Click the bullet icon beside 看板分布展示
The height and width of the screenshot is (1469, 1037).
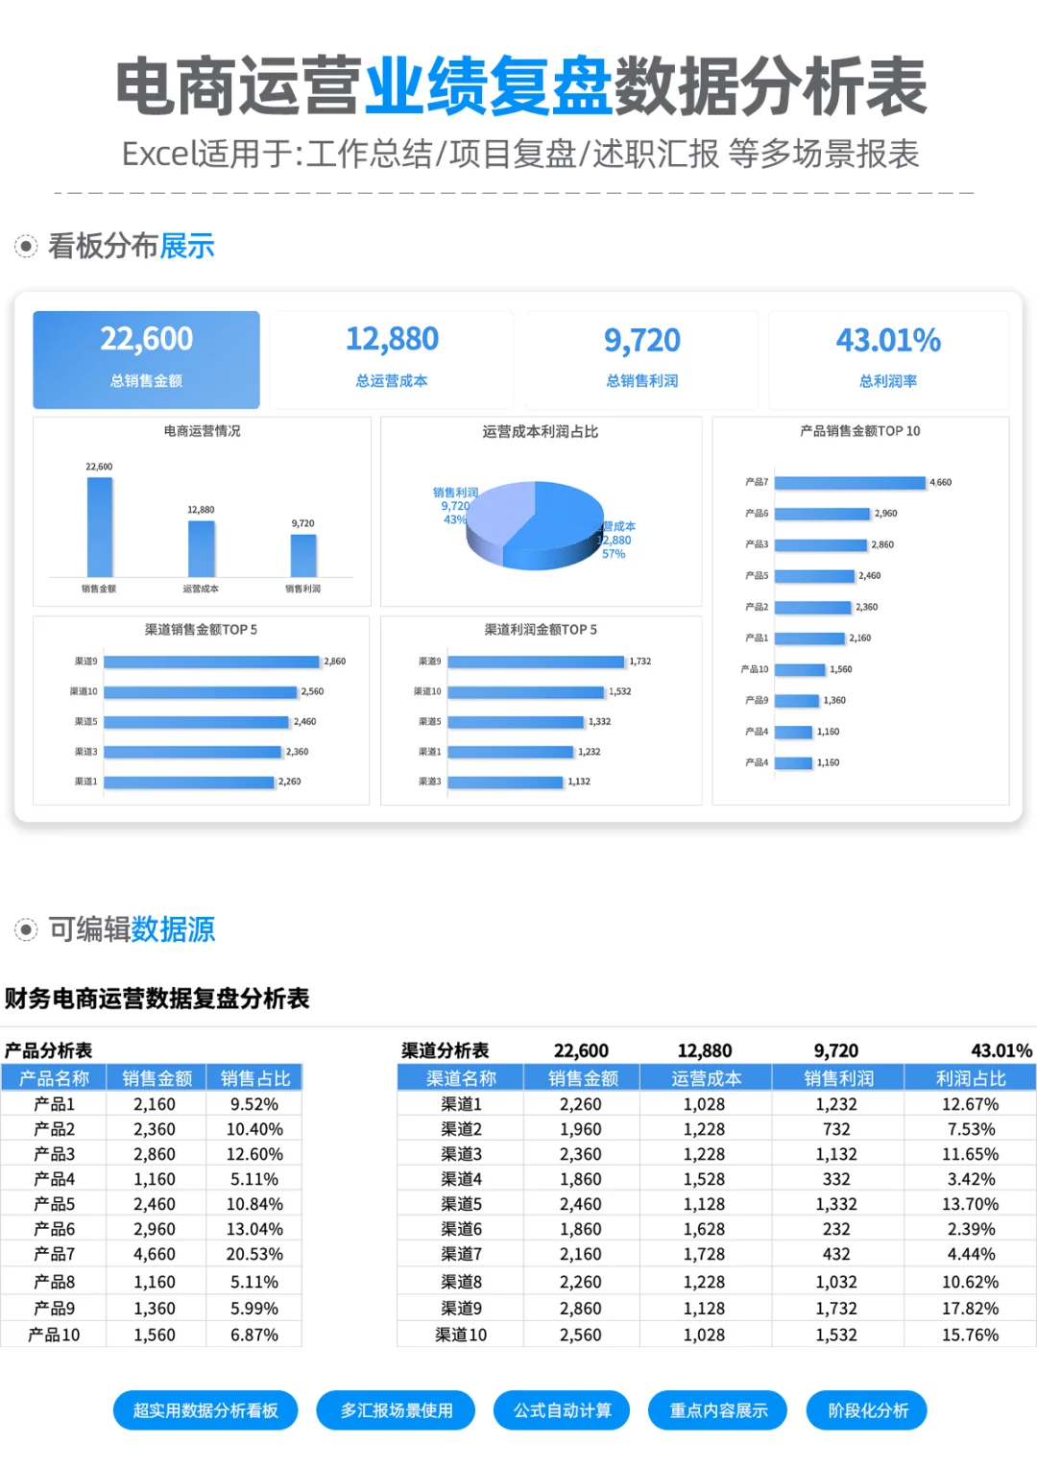point(26,247)
